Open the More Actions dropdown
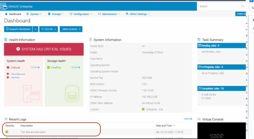Screen dimensions: 254x139 coord(71,29)
